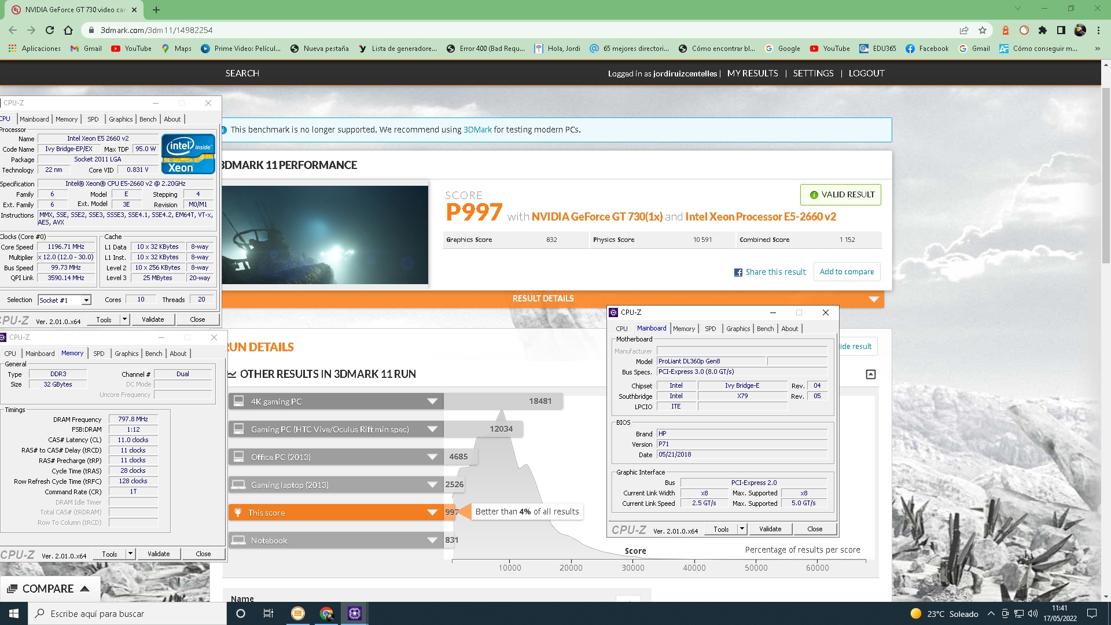Open the 3DMark link in the notice

(477, 130)
